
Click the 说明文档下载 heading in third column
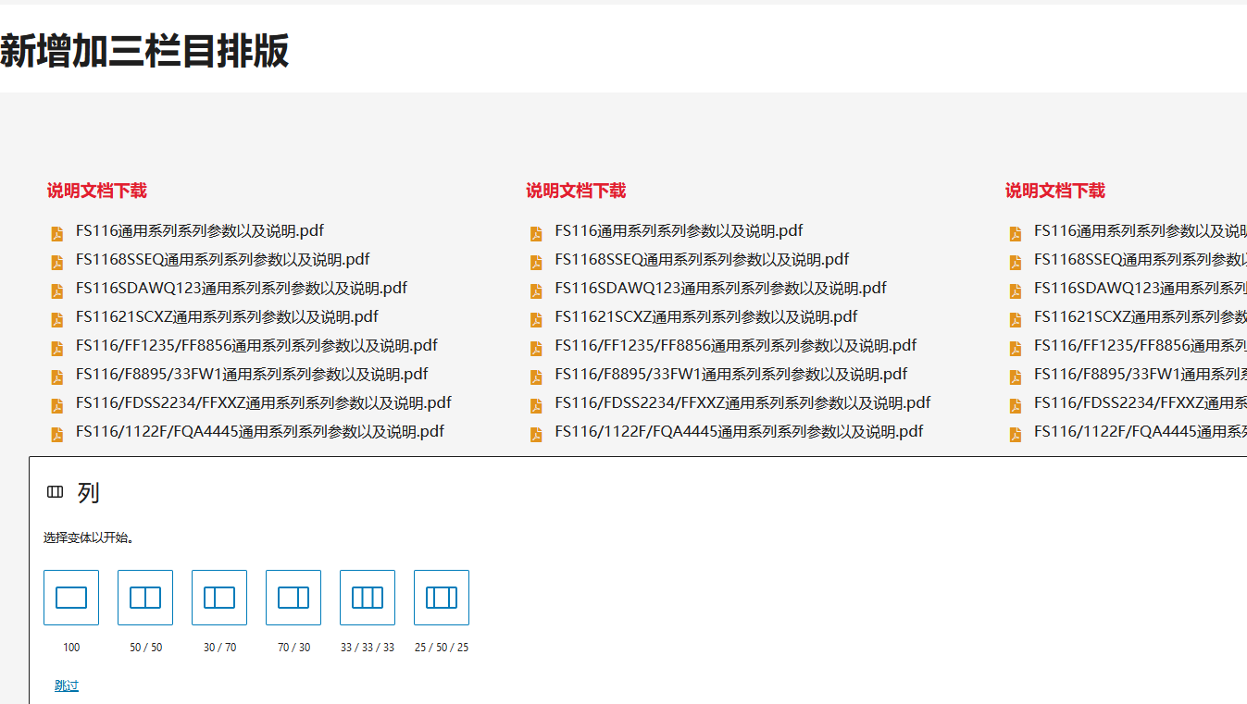tap(1055, 190)
